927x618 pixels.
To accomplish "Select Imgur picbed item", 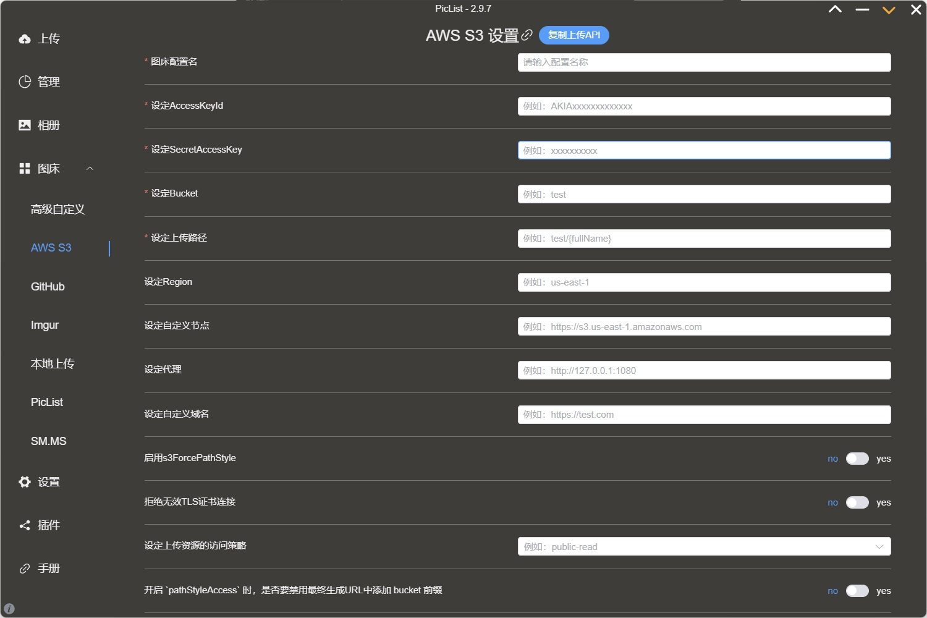I will [44, 325].
